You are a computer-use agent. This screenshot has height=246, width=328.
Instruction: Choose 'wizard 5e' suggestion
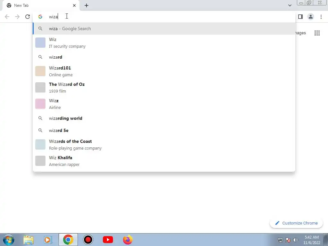click(x=164, y=130)
